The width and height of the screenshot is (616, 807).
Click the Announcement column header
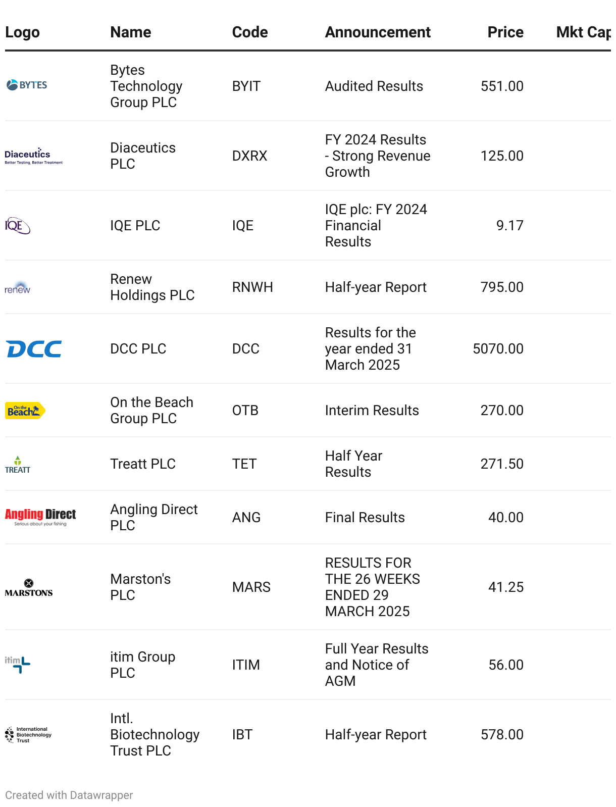coord(378,32)
